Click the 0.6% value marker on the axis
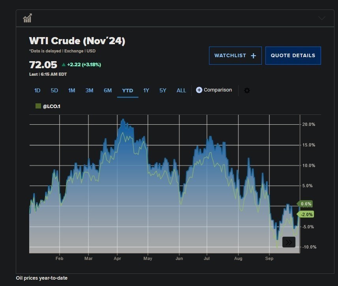The height and width of the screenshot is (286, 338). pos(306,204)
